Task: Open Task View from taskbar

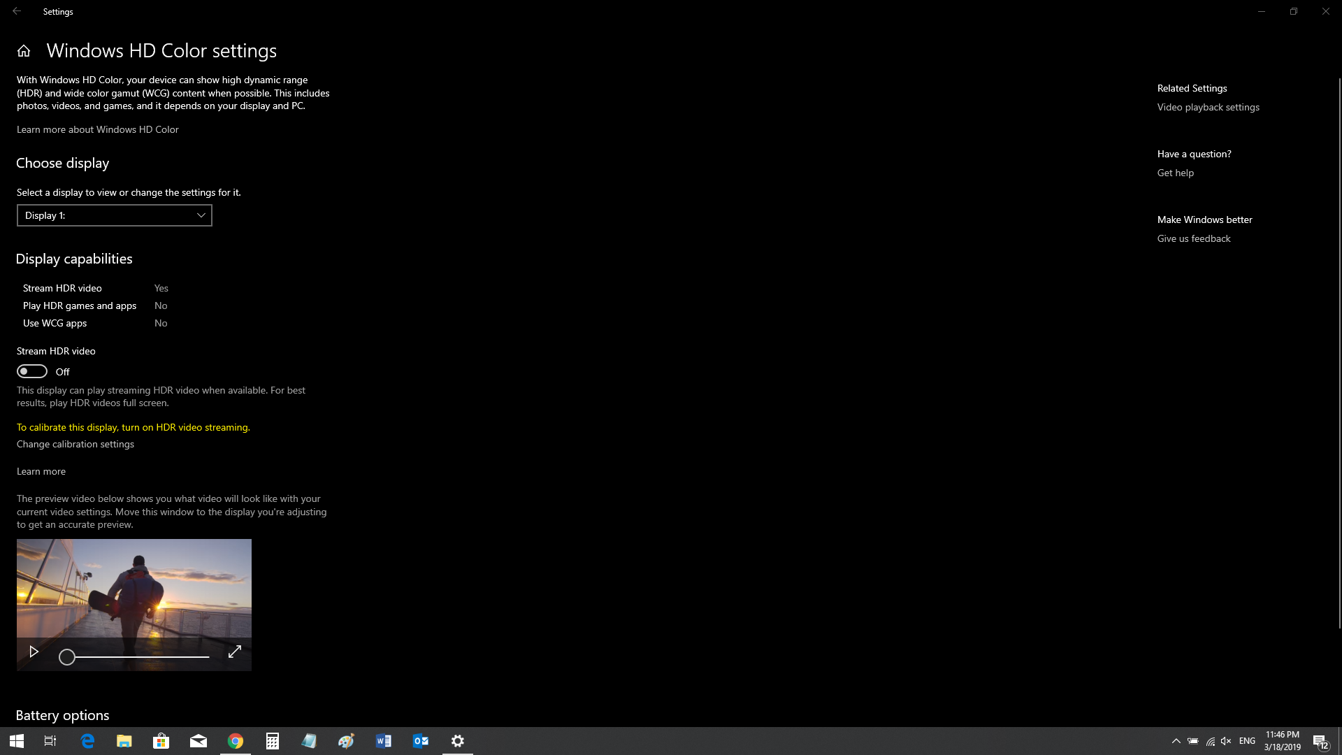Action: (x=50, y=741)
